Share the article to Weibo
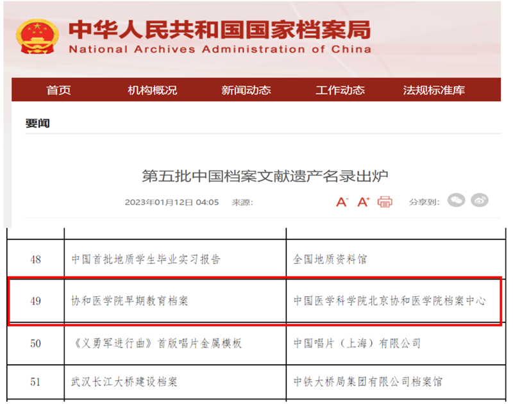This screenshot has height=404, width=513. point(480,201)
